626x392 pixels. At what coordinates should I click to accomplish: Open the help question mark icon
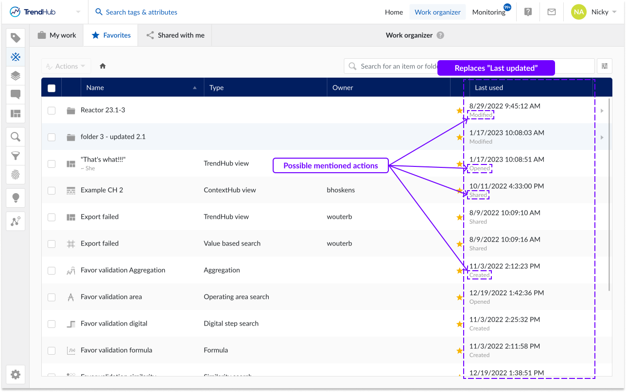coord(528,11)
